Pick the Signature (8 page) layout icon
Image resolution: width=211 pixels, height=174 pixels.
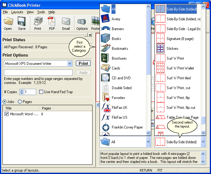click(x=160, y=38)
